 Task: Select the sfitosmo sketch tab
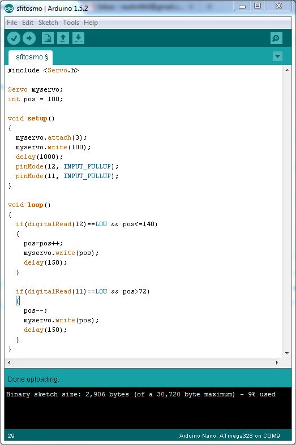point(31,57)
